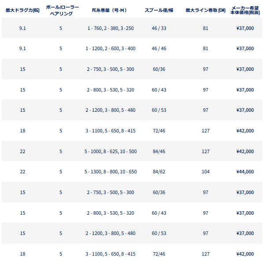Click the メーカー希望本体価格(税抜) column header
The width and height of the screenshot is (264, 264).
tap(245, 10)
